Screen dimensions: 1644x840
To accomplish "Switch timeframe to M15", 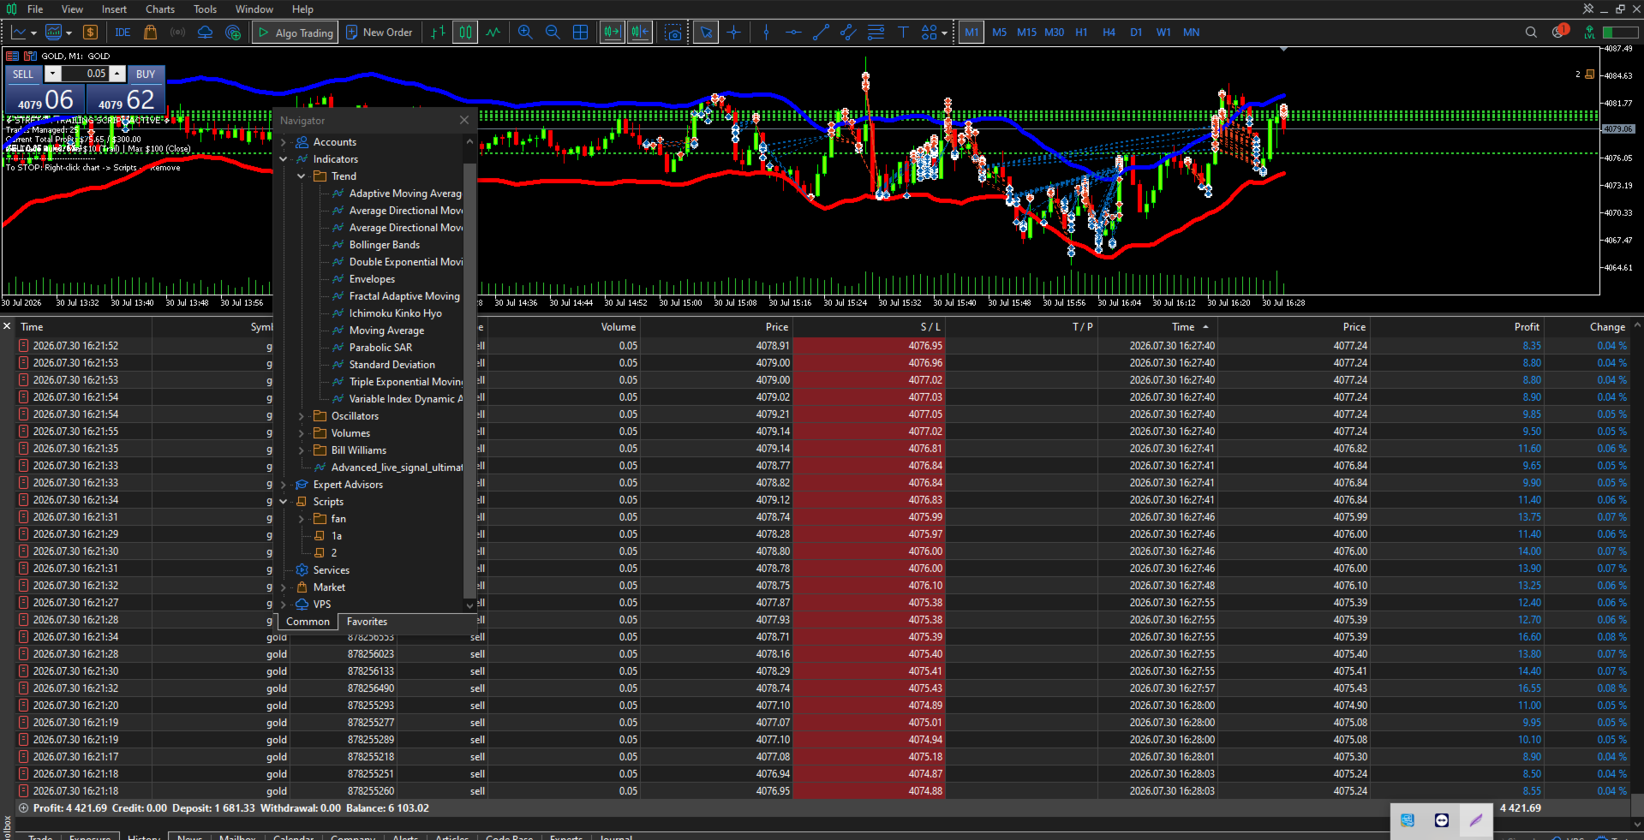I will [x=1026, y=33].
